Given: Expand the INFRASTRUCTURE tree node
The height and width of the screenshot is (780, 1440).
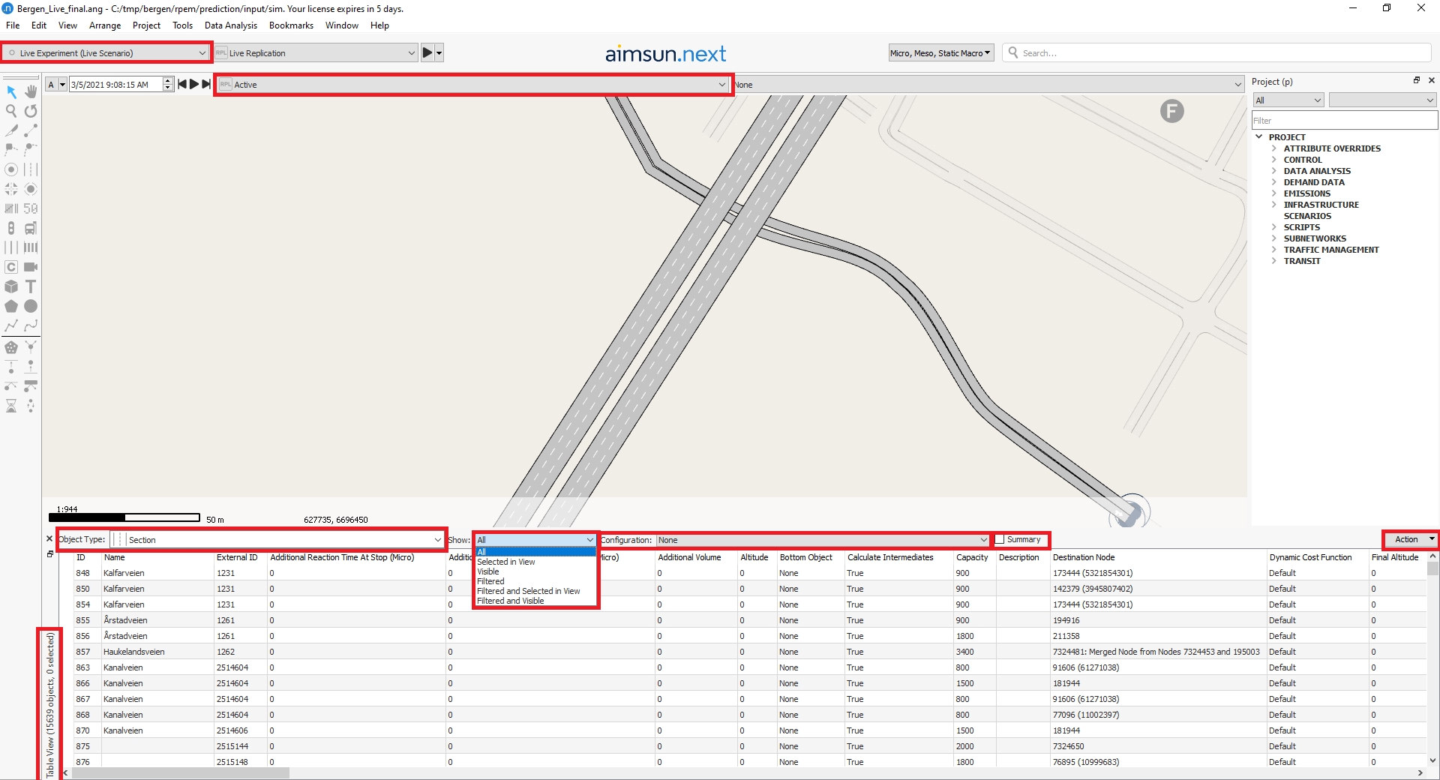Looking at the screenshot, I should (1273, 205).
